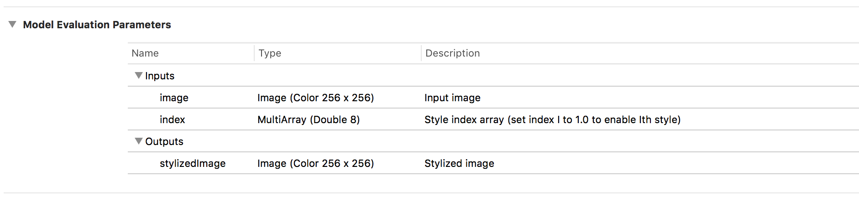Collapse the Model Evaluation Parameters section
The image size is (859, 197).
(x=12, y=24)
